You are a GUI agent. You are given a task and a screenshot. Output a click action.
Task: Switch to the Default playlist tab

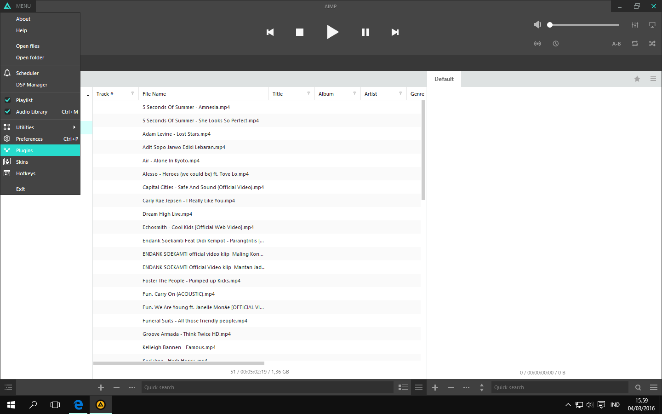(x=444, y=79)
